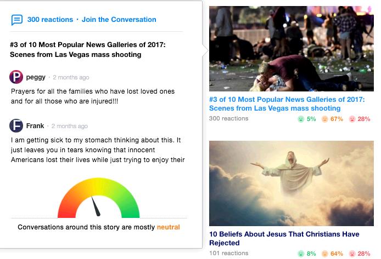Click Frank's username
The height and width of the screenshot is (259, 381).
35,126
